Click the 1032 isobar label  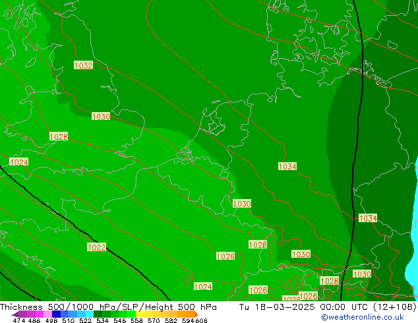[x=84, y=65]
